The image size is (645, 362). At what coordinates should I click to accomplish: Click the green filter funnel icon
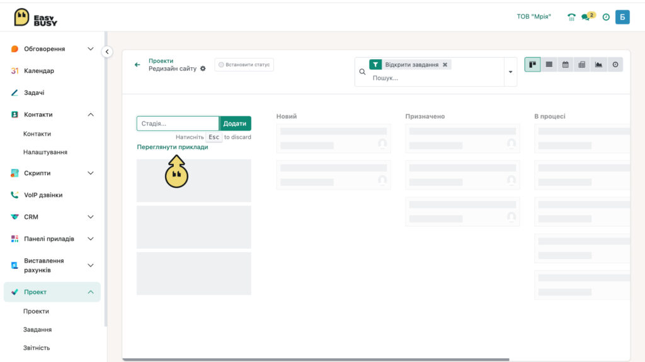point(375,65)
